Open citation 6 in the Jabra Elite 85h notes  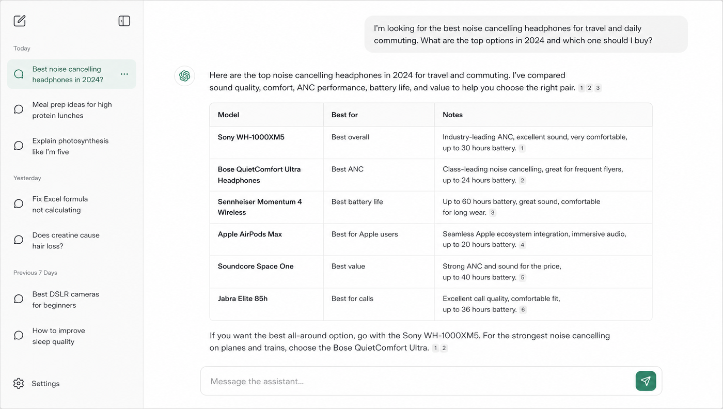(x=523, y=310)
